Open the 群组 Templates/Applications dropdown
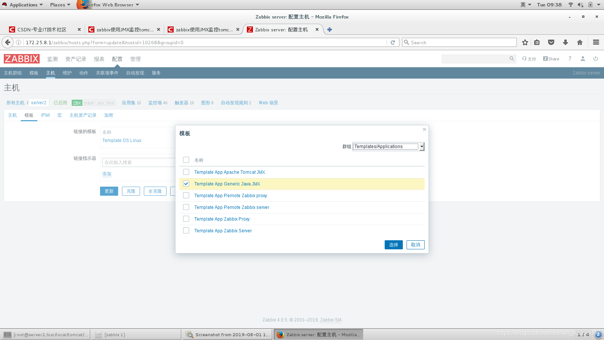 (388, 147)
